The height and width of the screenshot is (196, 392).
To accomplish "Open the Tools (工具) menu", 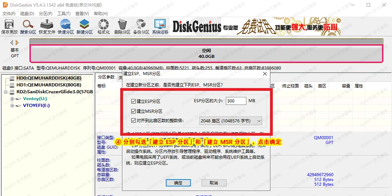I will pos(64,14).
